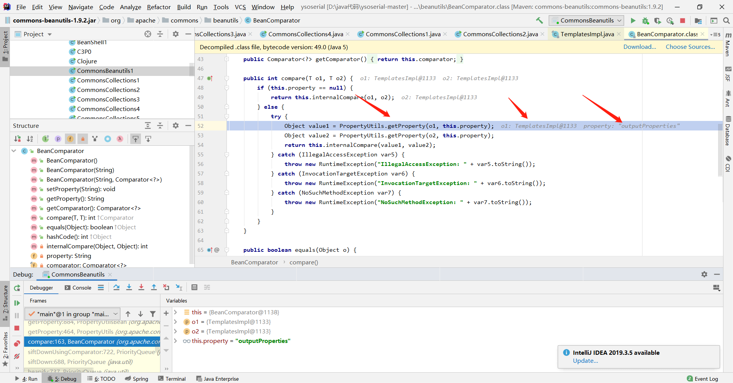This screenshot has width=733, height=383.
Task: Toggle Mute Breakpoints in debug sidebar
Action: point(17,356)
